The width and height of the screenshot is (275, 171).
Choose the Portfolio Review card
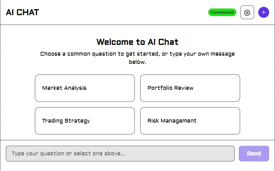click(190, 88)
